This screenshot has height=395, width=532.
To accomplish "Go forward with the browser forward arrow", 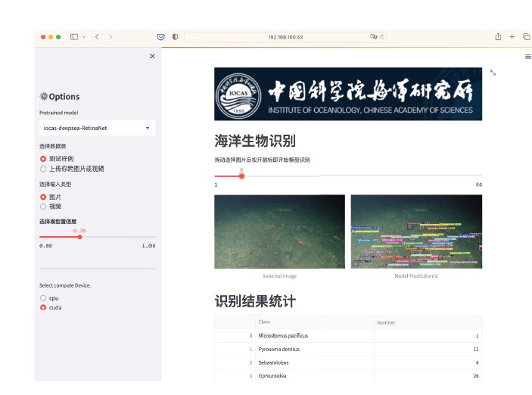I will (x=110, y=36).
